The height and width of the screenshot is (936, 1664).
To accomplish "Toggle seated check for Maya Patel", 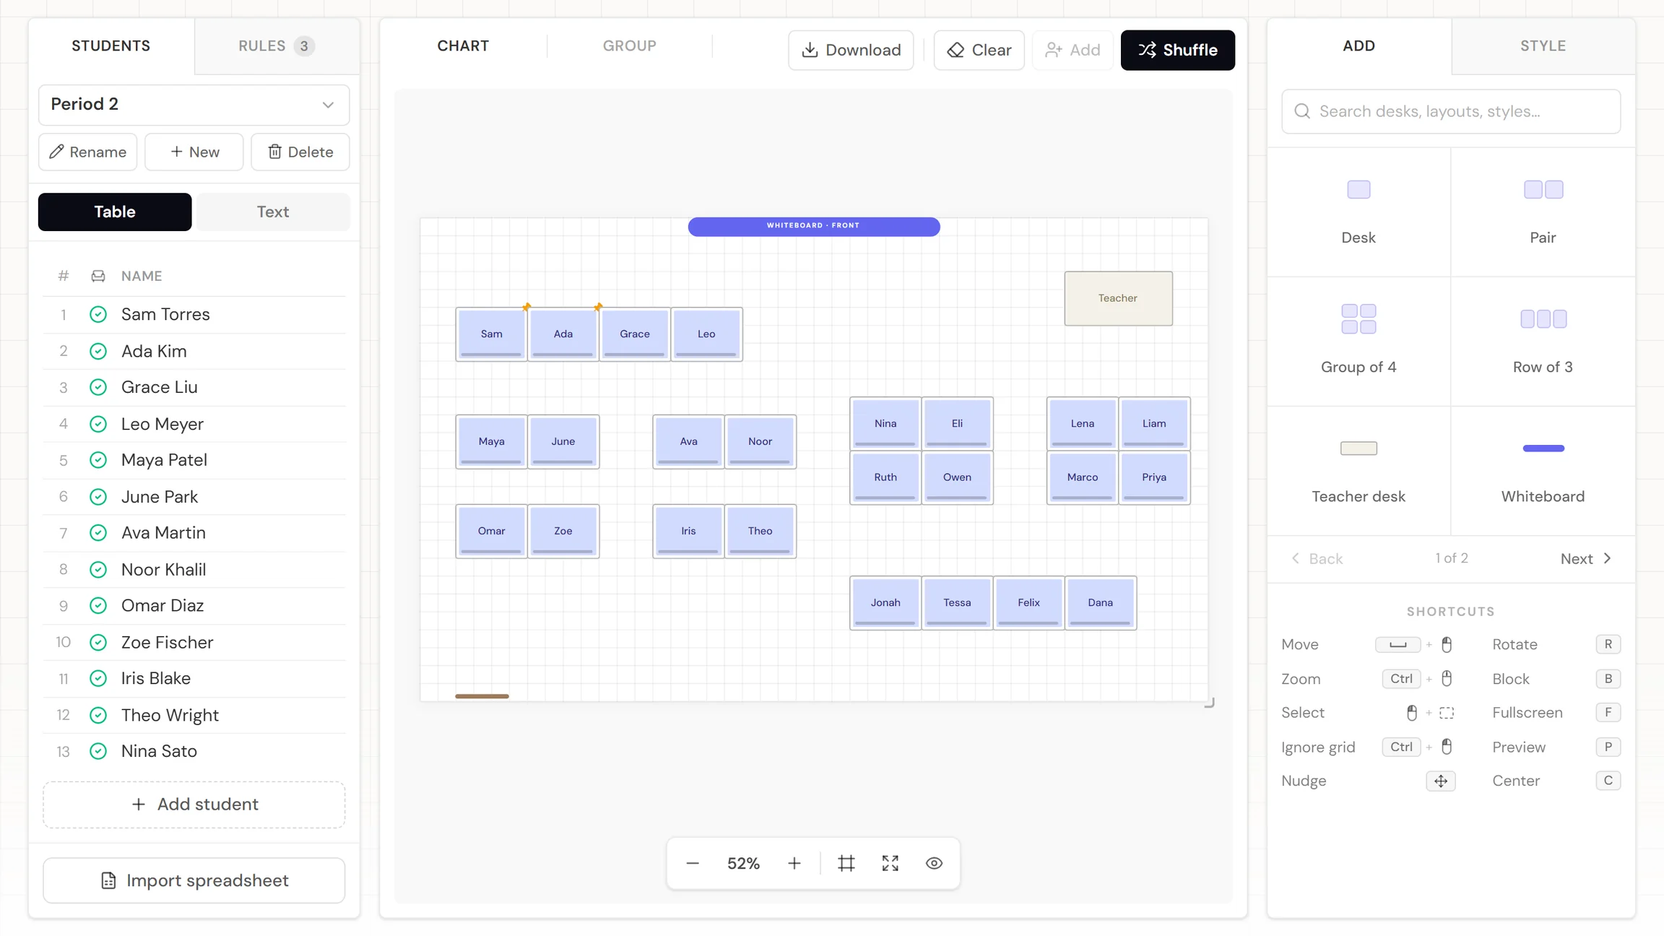I will tap(98, 460).
